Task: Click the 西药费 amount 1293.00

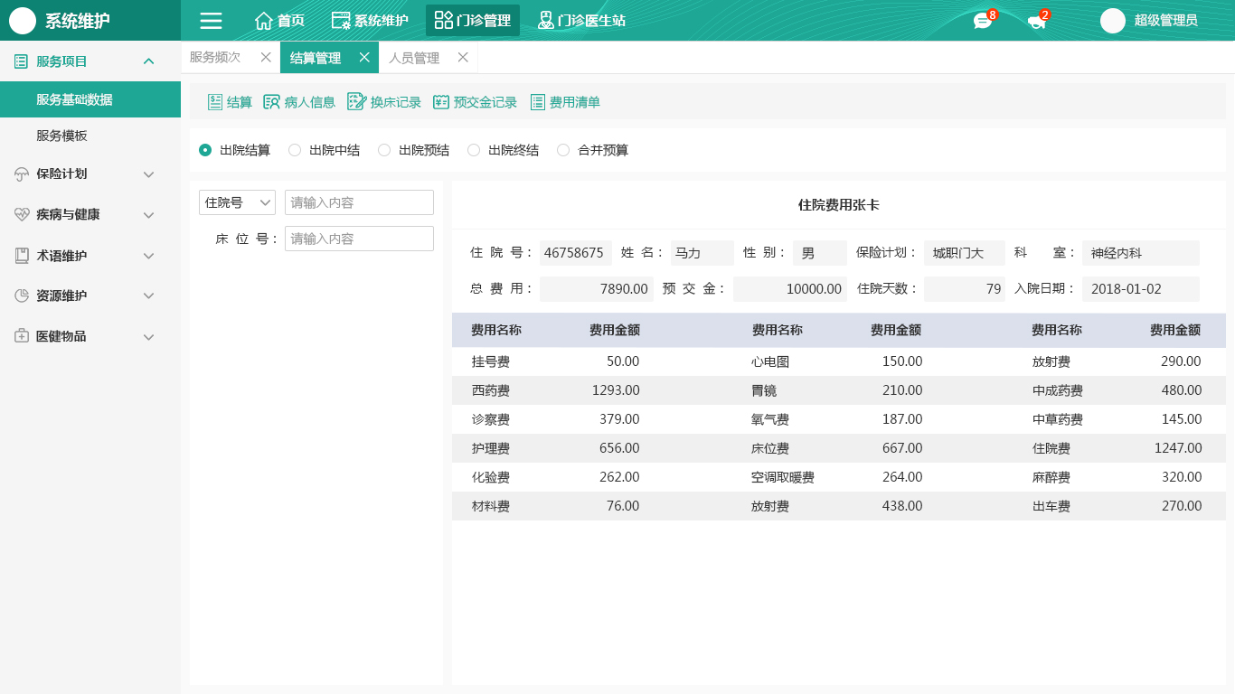Action: coord(616,390)
